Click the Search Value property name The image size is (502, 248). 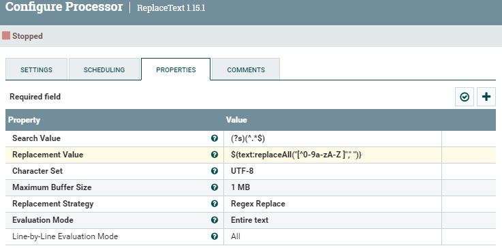point(36,138)
